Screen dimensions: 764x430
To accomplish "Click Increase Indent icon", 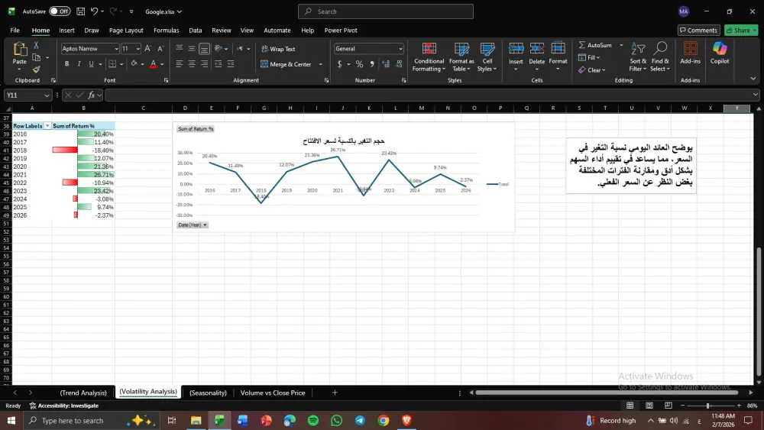I will (231, 64).
